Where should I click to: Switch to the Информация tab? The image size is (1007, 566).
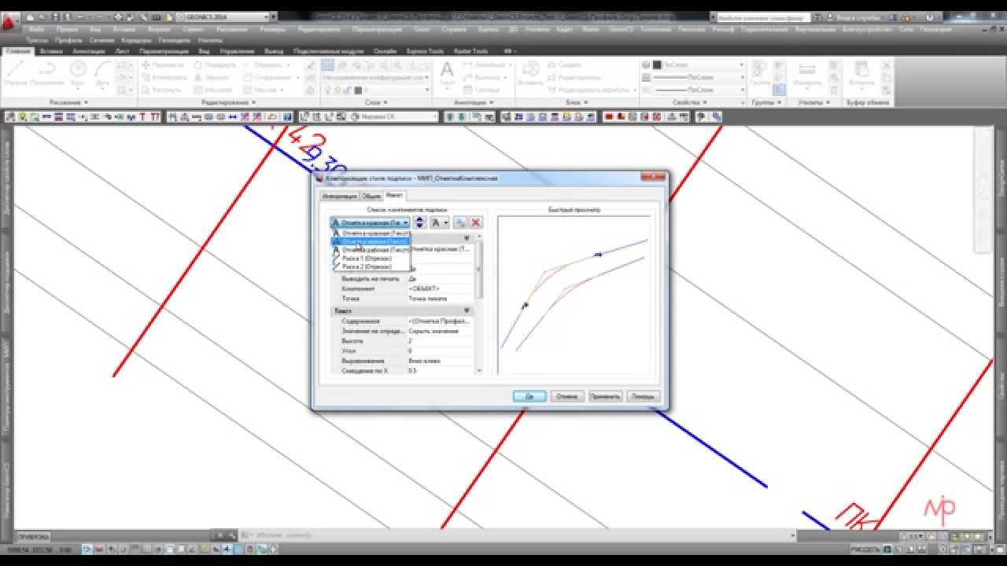[x=340, y=196]
